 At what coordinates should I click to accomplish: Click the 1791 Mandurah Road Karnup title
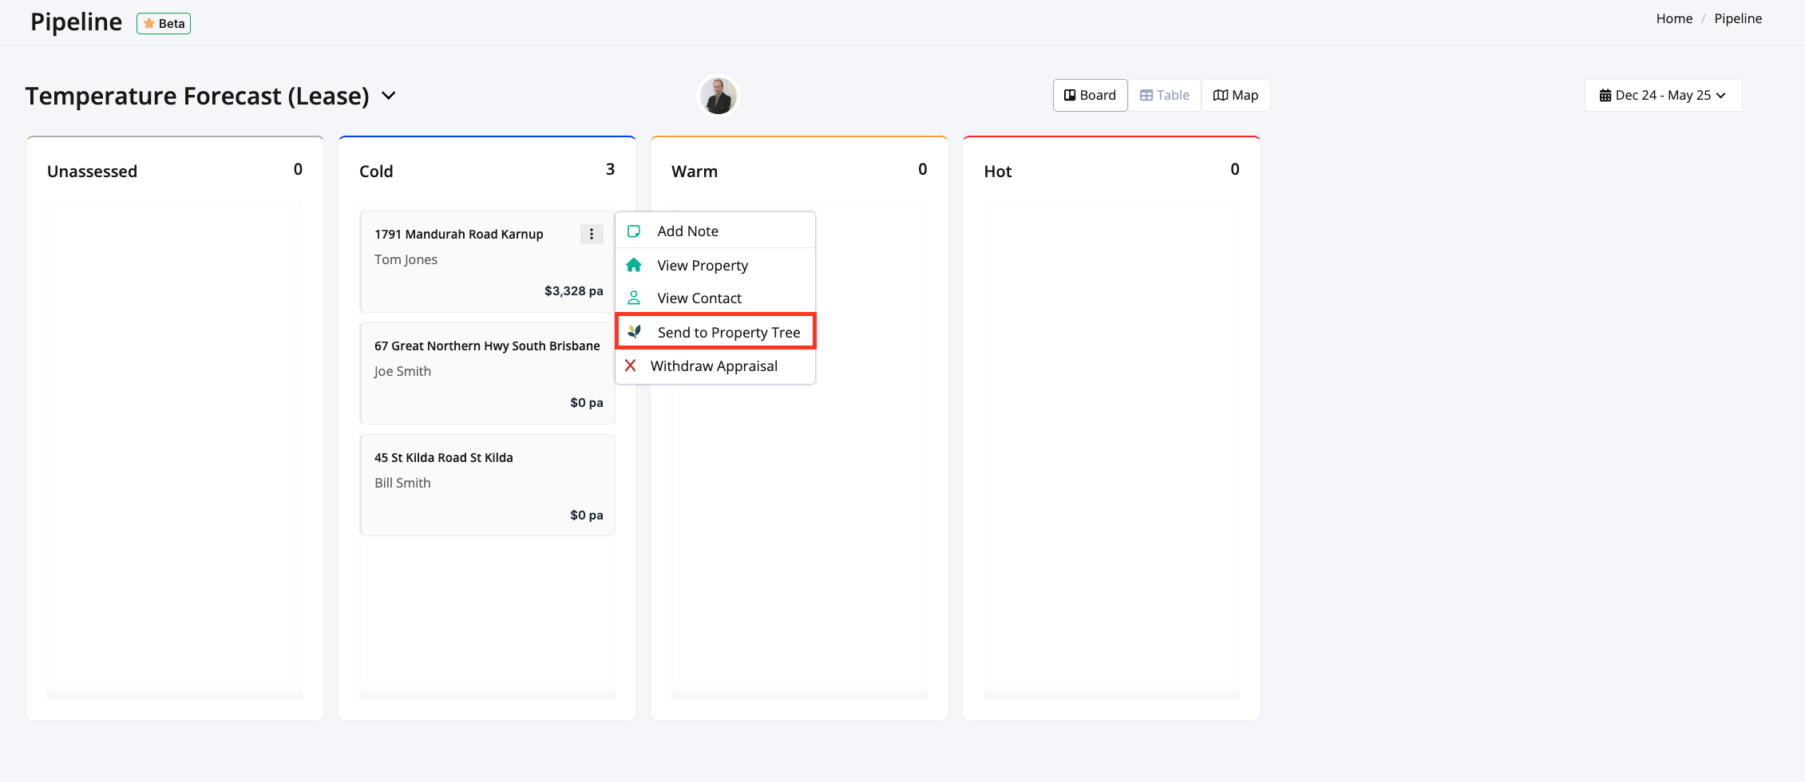(x=459, y=234)
